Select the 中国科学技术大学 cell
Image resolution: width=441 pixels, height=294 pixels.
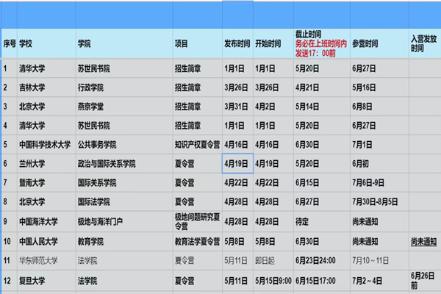coord(44,144)
